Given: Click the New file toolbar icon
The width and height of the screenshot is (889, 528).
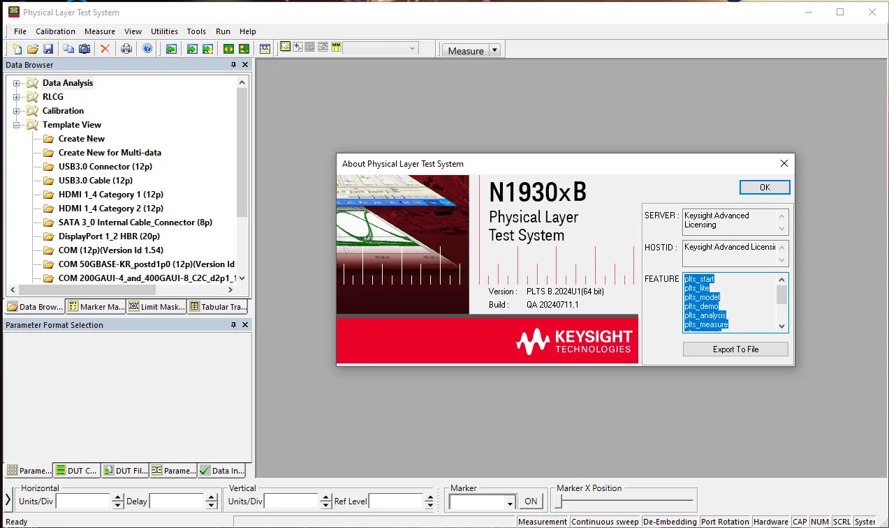Looking at the screenshot, I should tap(17, 49).
